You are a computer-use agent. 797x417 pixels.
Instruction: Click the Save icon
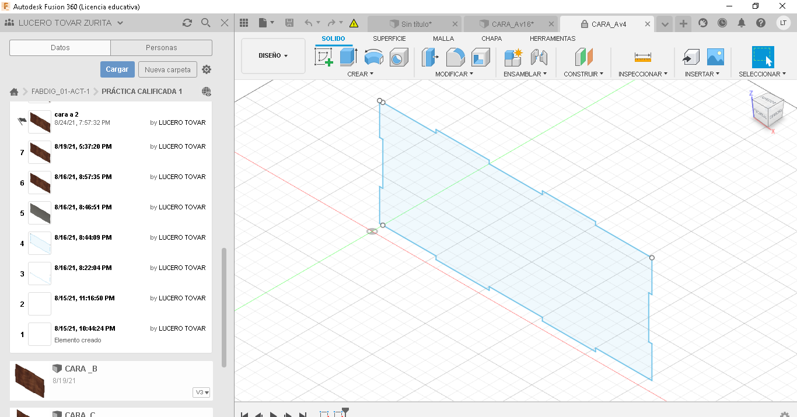(289, 23)
